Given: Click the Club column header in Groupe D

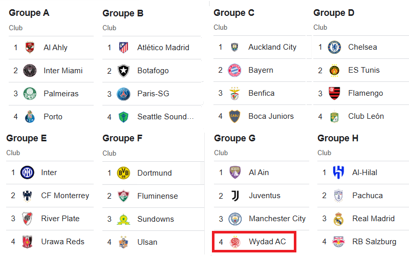Looking at the screenshot, I should tap(320, 27).
